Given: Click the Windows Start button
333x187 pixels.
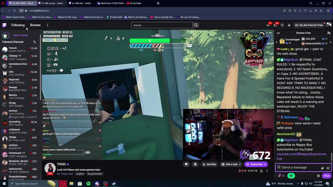Looking at the screenshot, I should coord(4,184).
